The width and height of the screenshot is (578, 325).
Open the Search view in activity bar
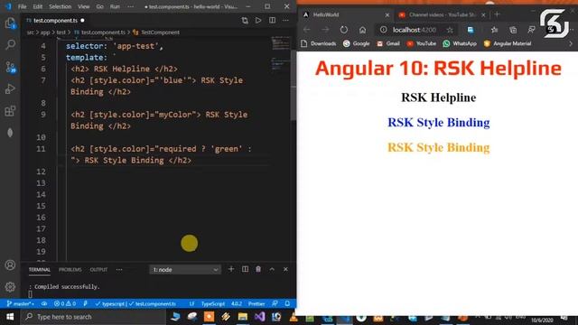point(10,45)
